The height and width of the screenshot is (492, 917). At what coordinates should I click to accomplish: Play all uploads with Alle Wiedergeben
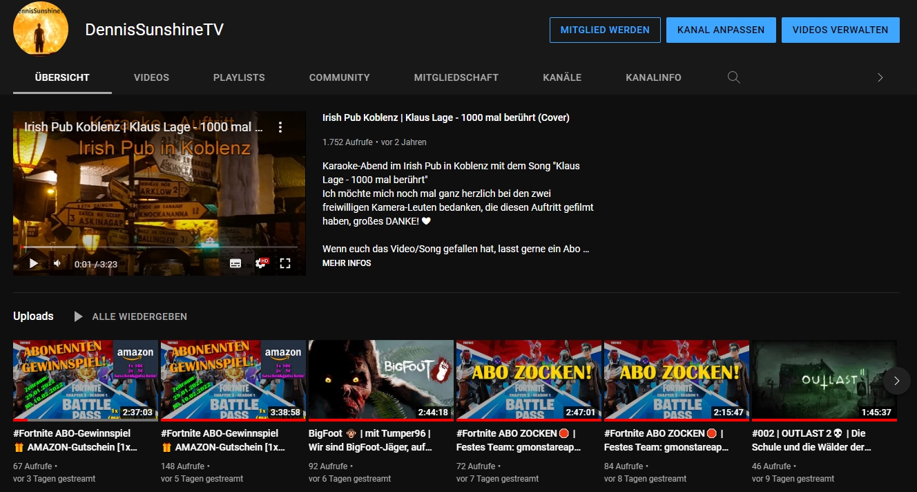131,316
